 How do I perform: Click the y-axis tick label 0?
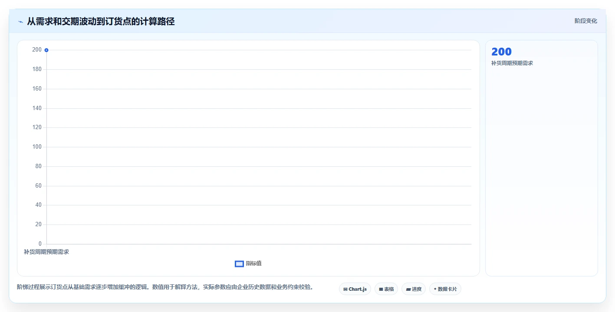(40, 244)
